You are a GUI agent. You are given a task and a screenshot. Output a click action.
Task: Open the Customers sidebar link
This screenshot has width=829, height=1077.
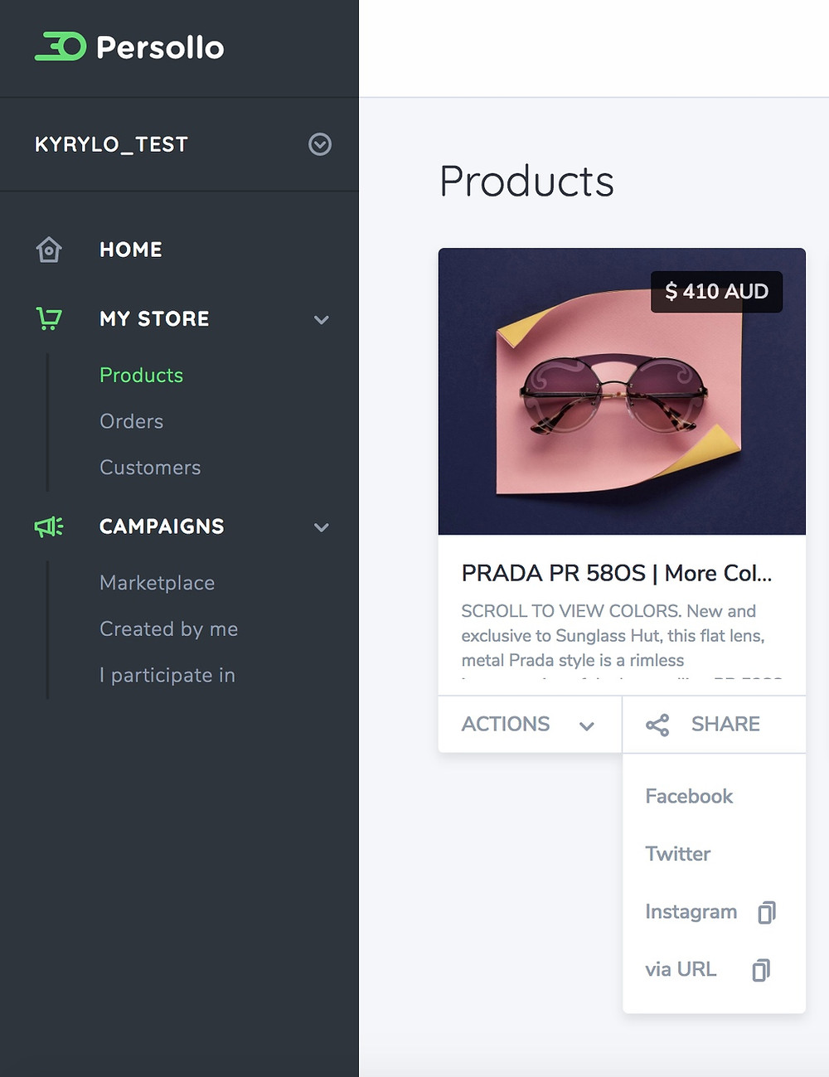click(x=150, y=468)
